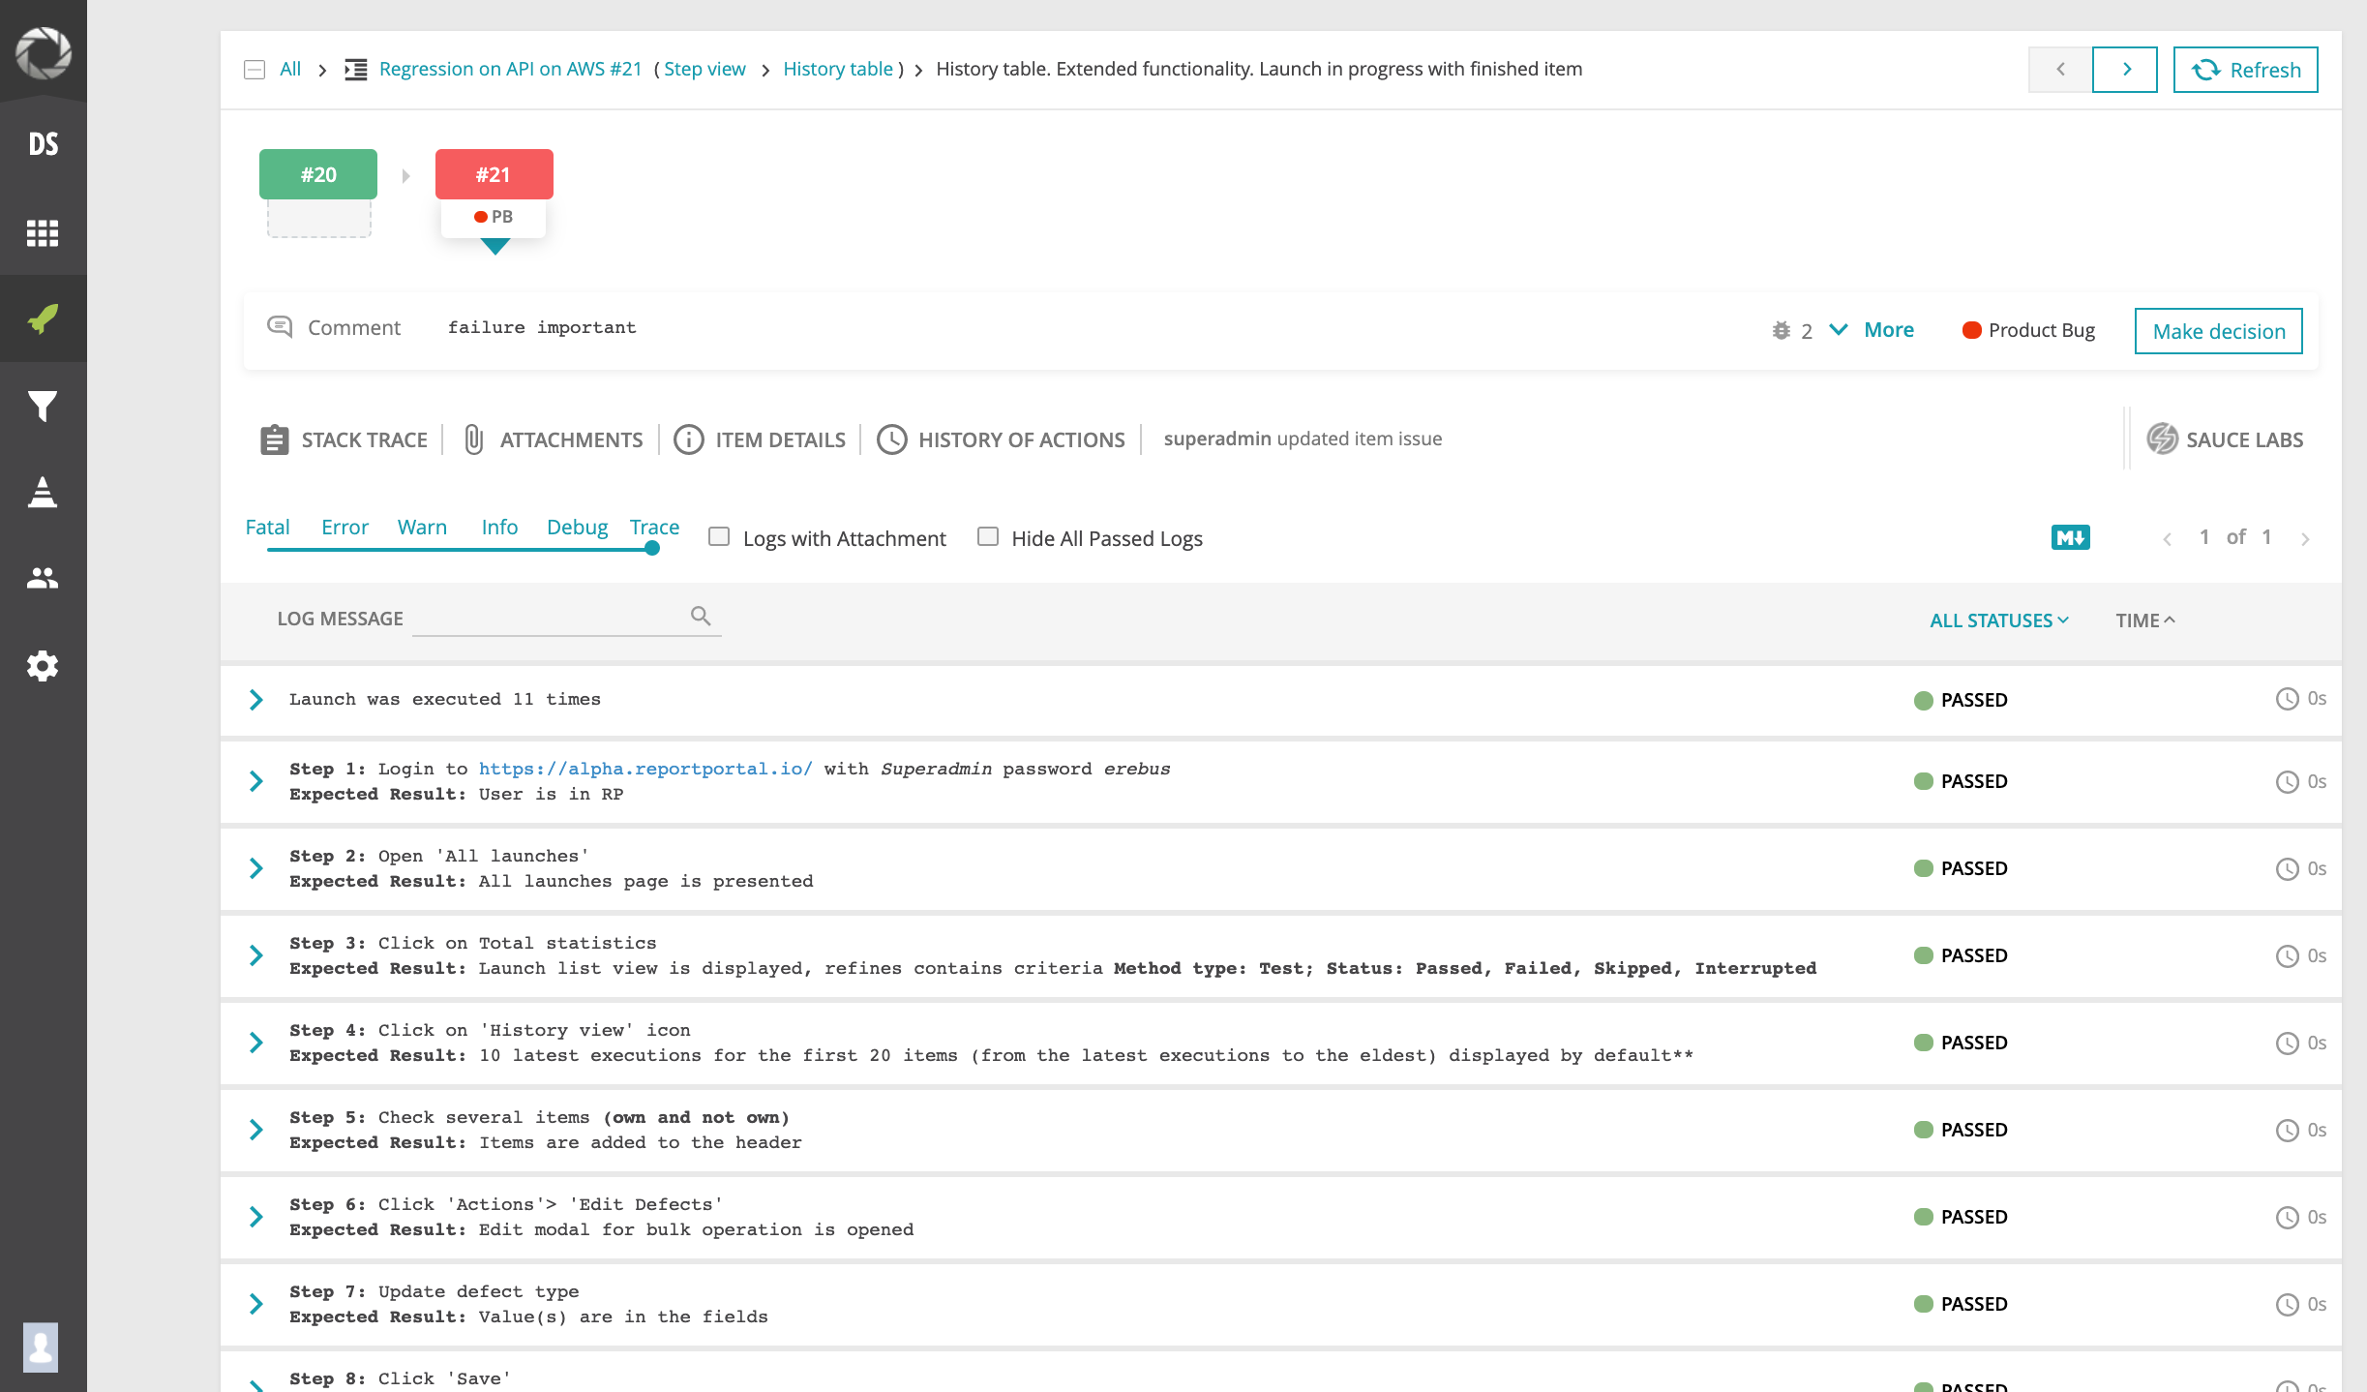Screen dimensions: 2367x1392
Task: Switch to the Error log level
Action: pos(345,527)
